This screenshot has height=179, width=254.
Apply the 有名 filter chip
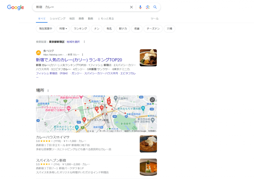pos(109,29)
